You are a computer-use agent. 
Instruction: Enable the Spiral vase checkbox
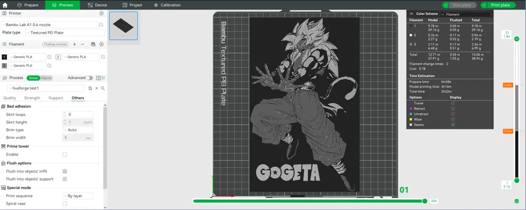point(65,203)
